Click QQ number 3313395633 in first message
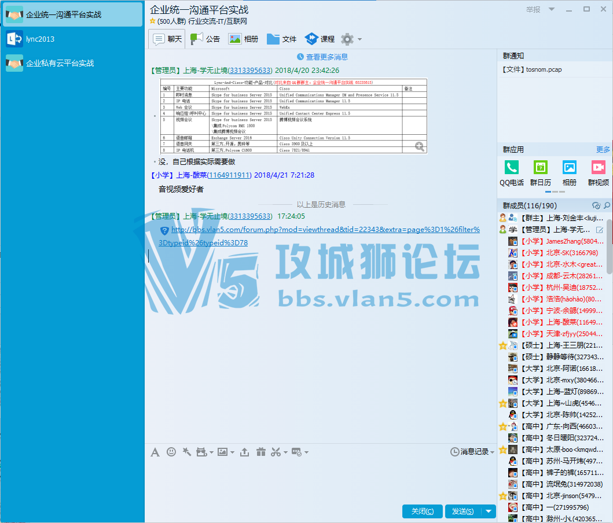The width and height of the screenshot is (613, 523). pyautogui.click(x=250, y=71)
